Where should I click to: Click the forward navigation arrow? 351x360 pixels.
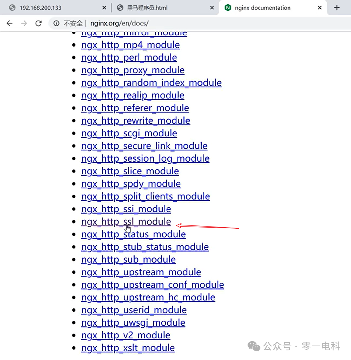pyautogui.click(x=24, y=23)
